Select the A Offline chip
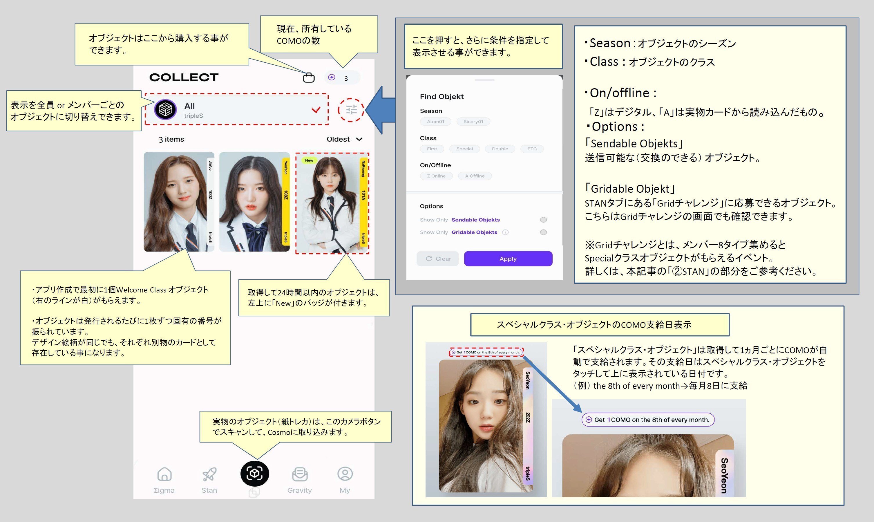The image size is (874, 522). click(x=475, y=176)
